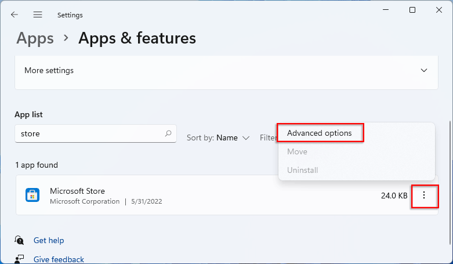Image resolution: width=453 pixels, height=264 pixels.
Task: Open the Filter by dropdown
Action: tap(268, 138)
